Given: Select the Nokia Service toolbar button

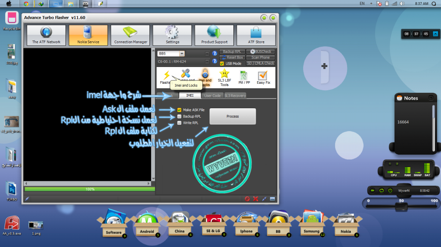Looking at the screenshot, I should pyautogui.click(x=88, y=35).
